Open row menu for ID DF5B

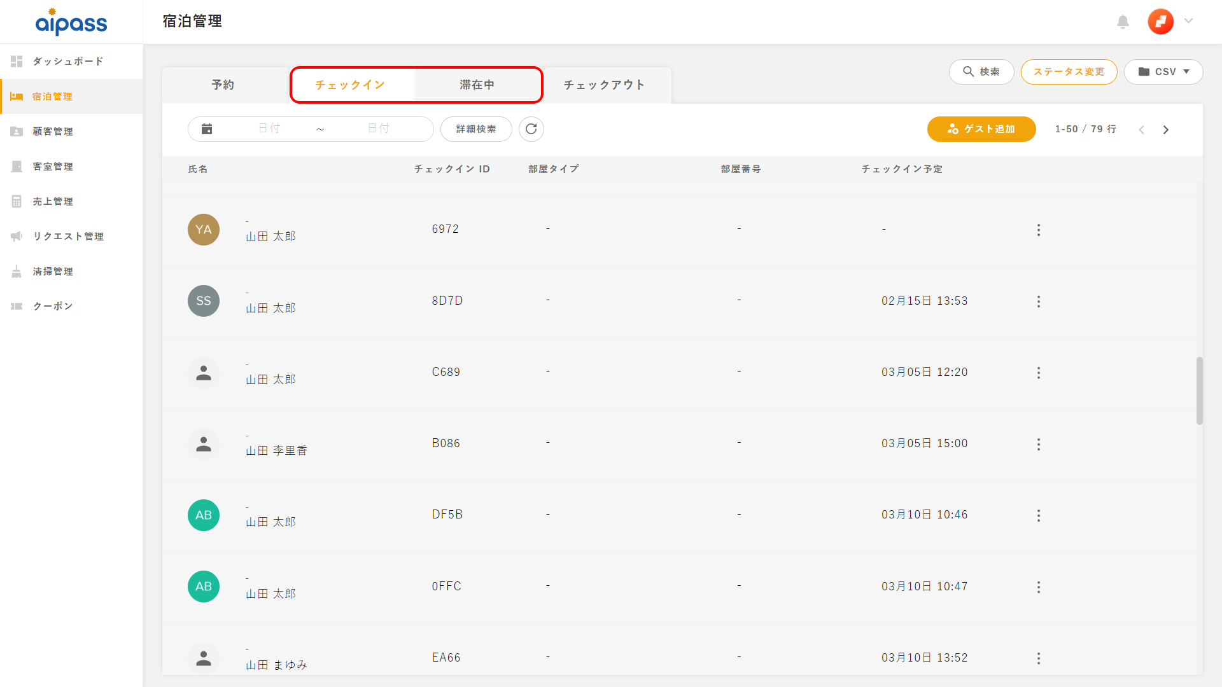tap(1039, 516)
